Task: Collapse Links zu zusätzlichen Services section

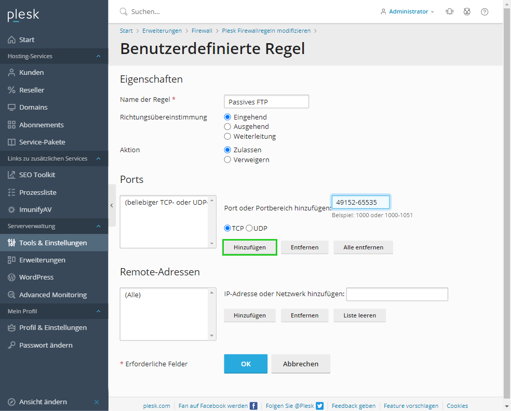Action: tap(99, 158)
